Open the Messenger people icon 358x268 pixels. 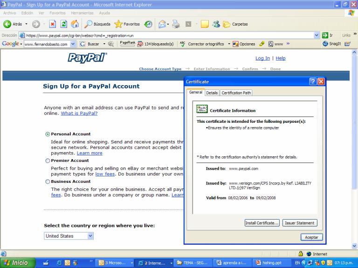point(216,24)
